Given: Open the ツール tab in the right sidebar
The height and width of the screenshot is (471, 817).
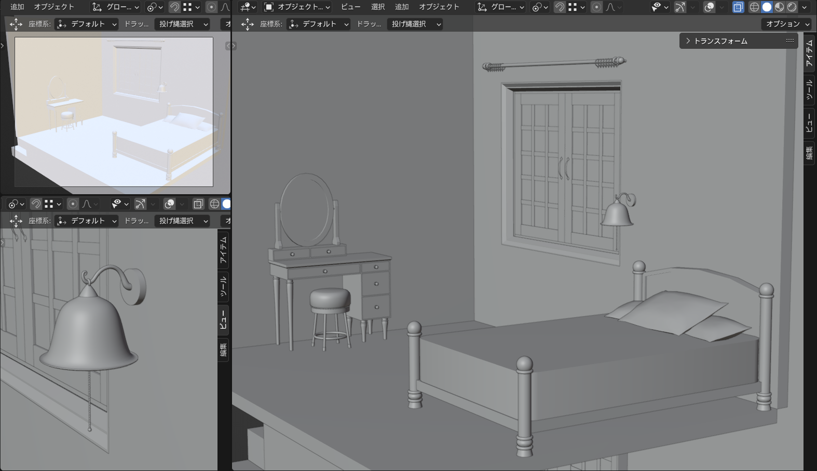Looking at the screenshot, I should [809, 90].
